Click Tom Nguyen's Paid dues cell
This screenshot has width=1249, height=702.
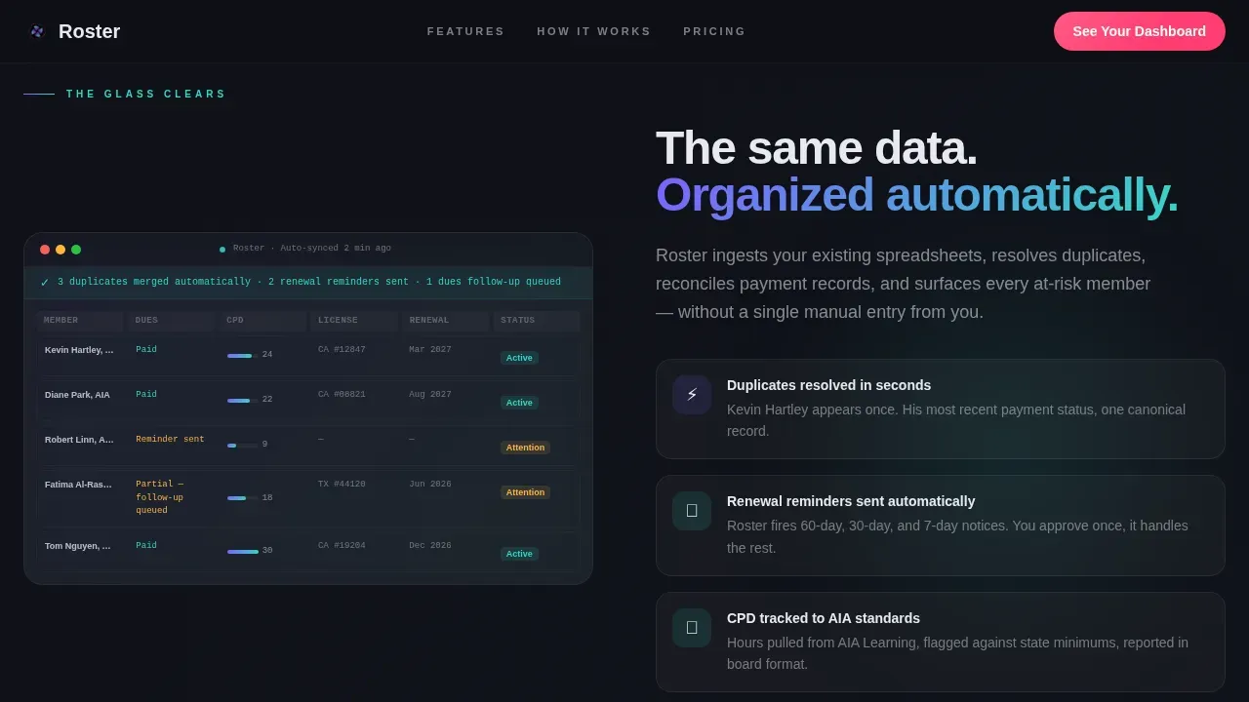tap(146, 546)
